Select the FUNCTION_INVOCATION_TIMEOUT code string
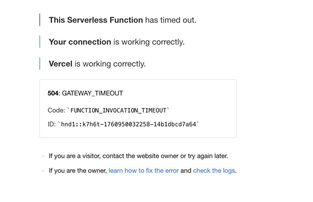This screenshot has width=313, height=202. click(118, 111)
